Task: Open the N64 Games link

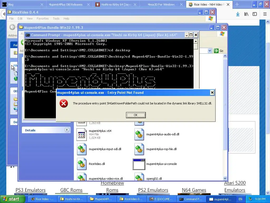Action: tap(194, 190)
